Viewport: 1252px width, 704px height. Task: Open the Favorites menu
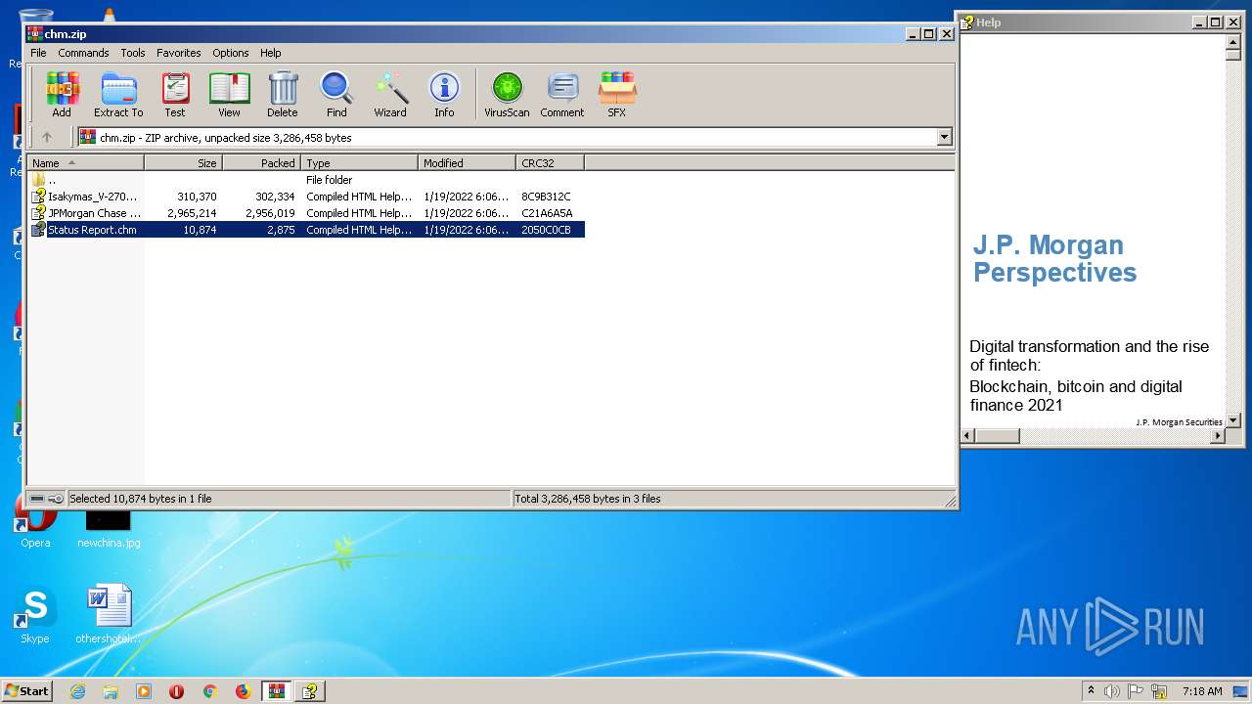point(179,53)
